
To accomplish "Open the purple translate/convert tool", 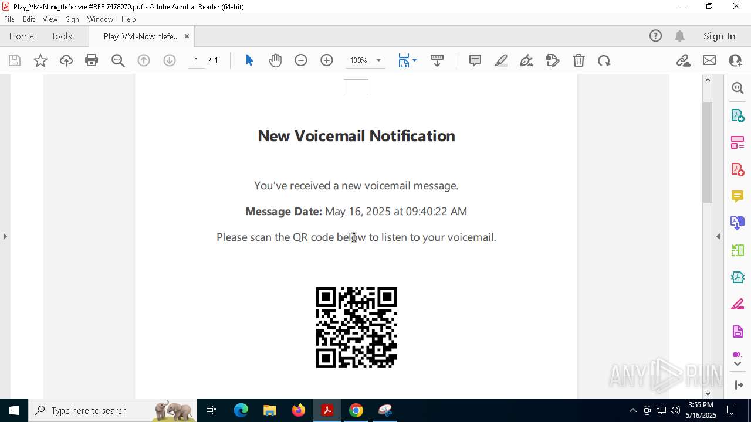I will coord(738,223).
